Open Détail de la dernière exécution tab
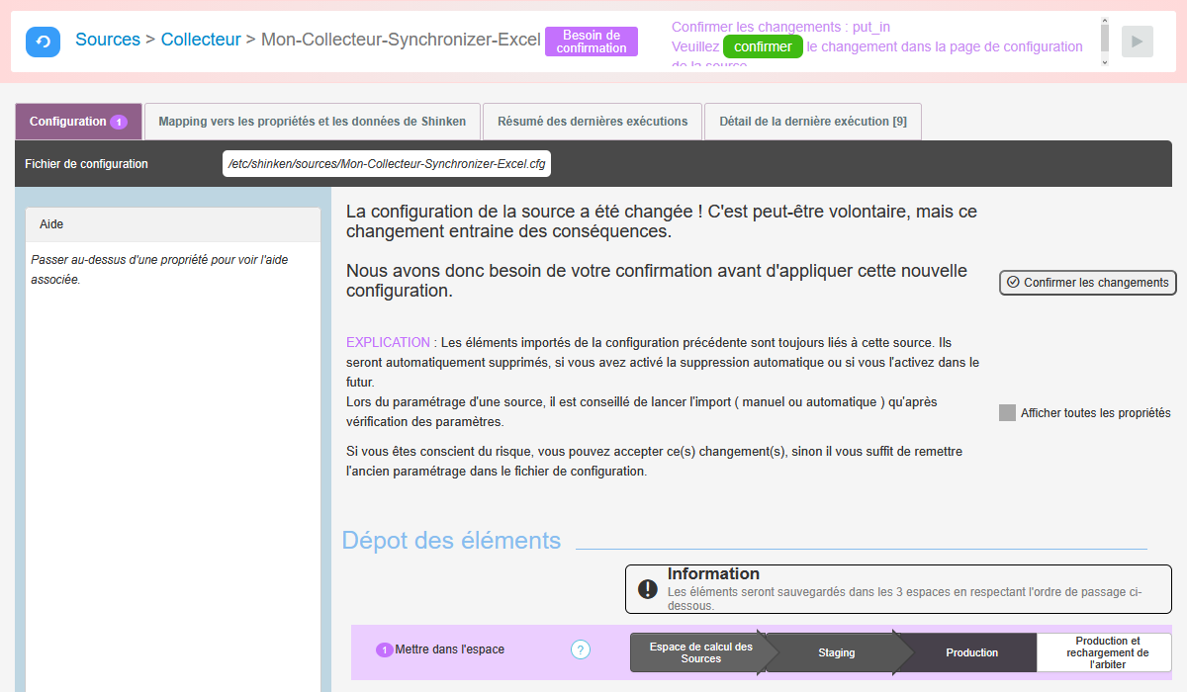The height and width of the screenshot is (692, 1187). pos(812,122)
